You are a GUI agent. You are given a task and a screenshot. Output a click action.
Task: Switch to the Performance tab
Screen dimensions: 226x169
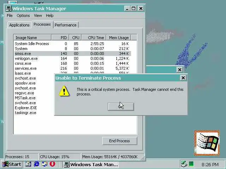[x=66, y=25]
